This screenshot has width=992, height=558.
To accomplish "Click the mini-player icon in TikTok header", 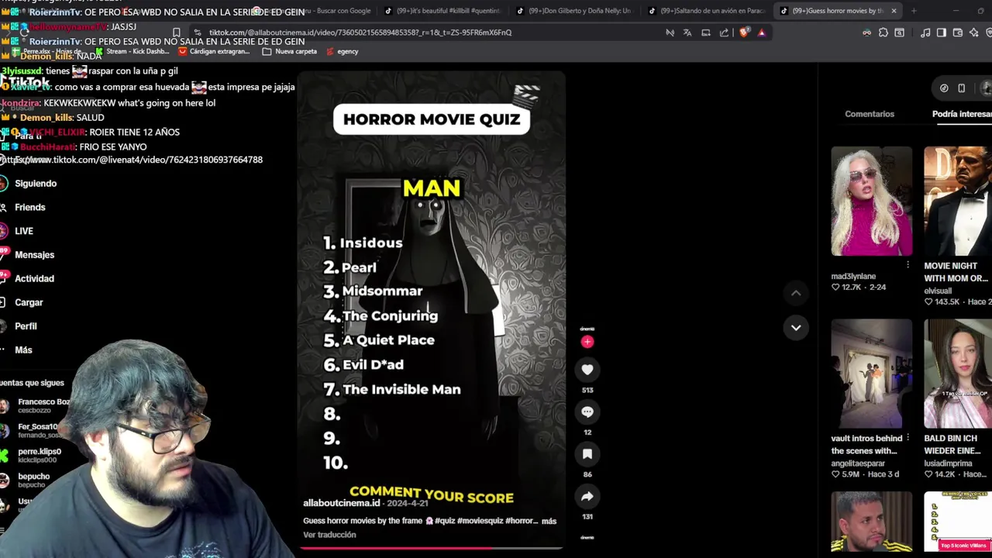I will pos(962,88).
